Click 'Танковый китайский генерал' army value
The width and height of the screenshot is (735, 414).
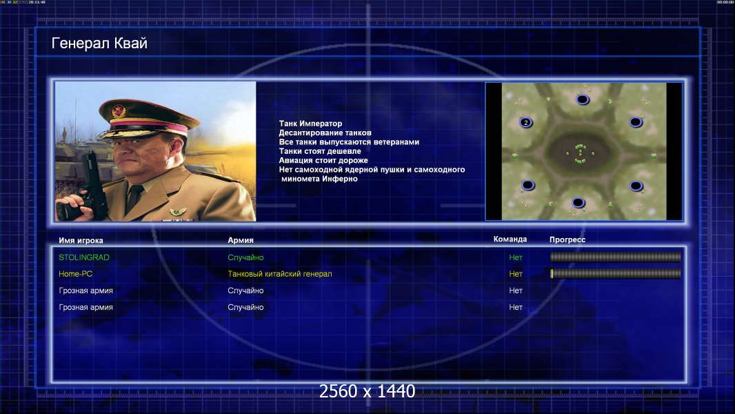(x=279, y=274)
